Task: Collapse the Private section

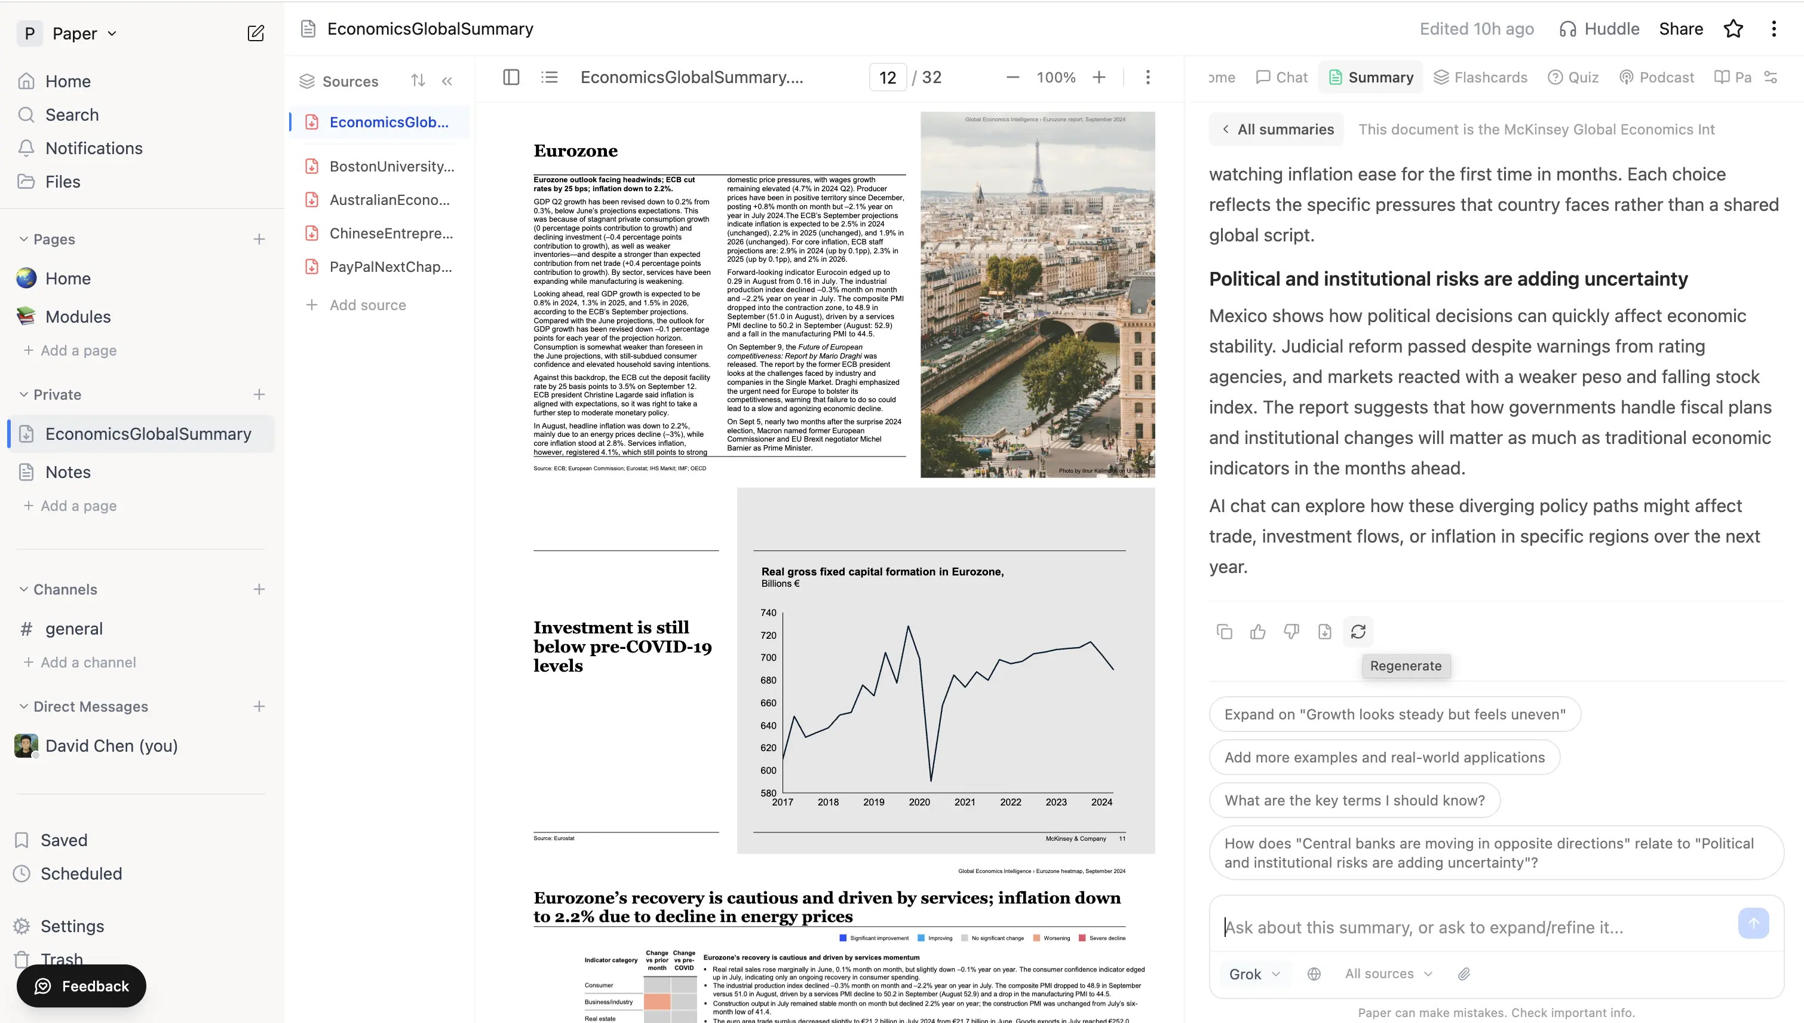Action: [23, 395]
